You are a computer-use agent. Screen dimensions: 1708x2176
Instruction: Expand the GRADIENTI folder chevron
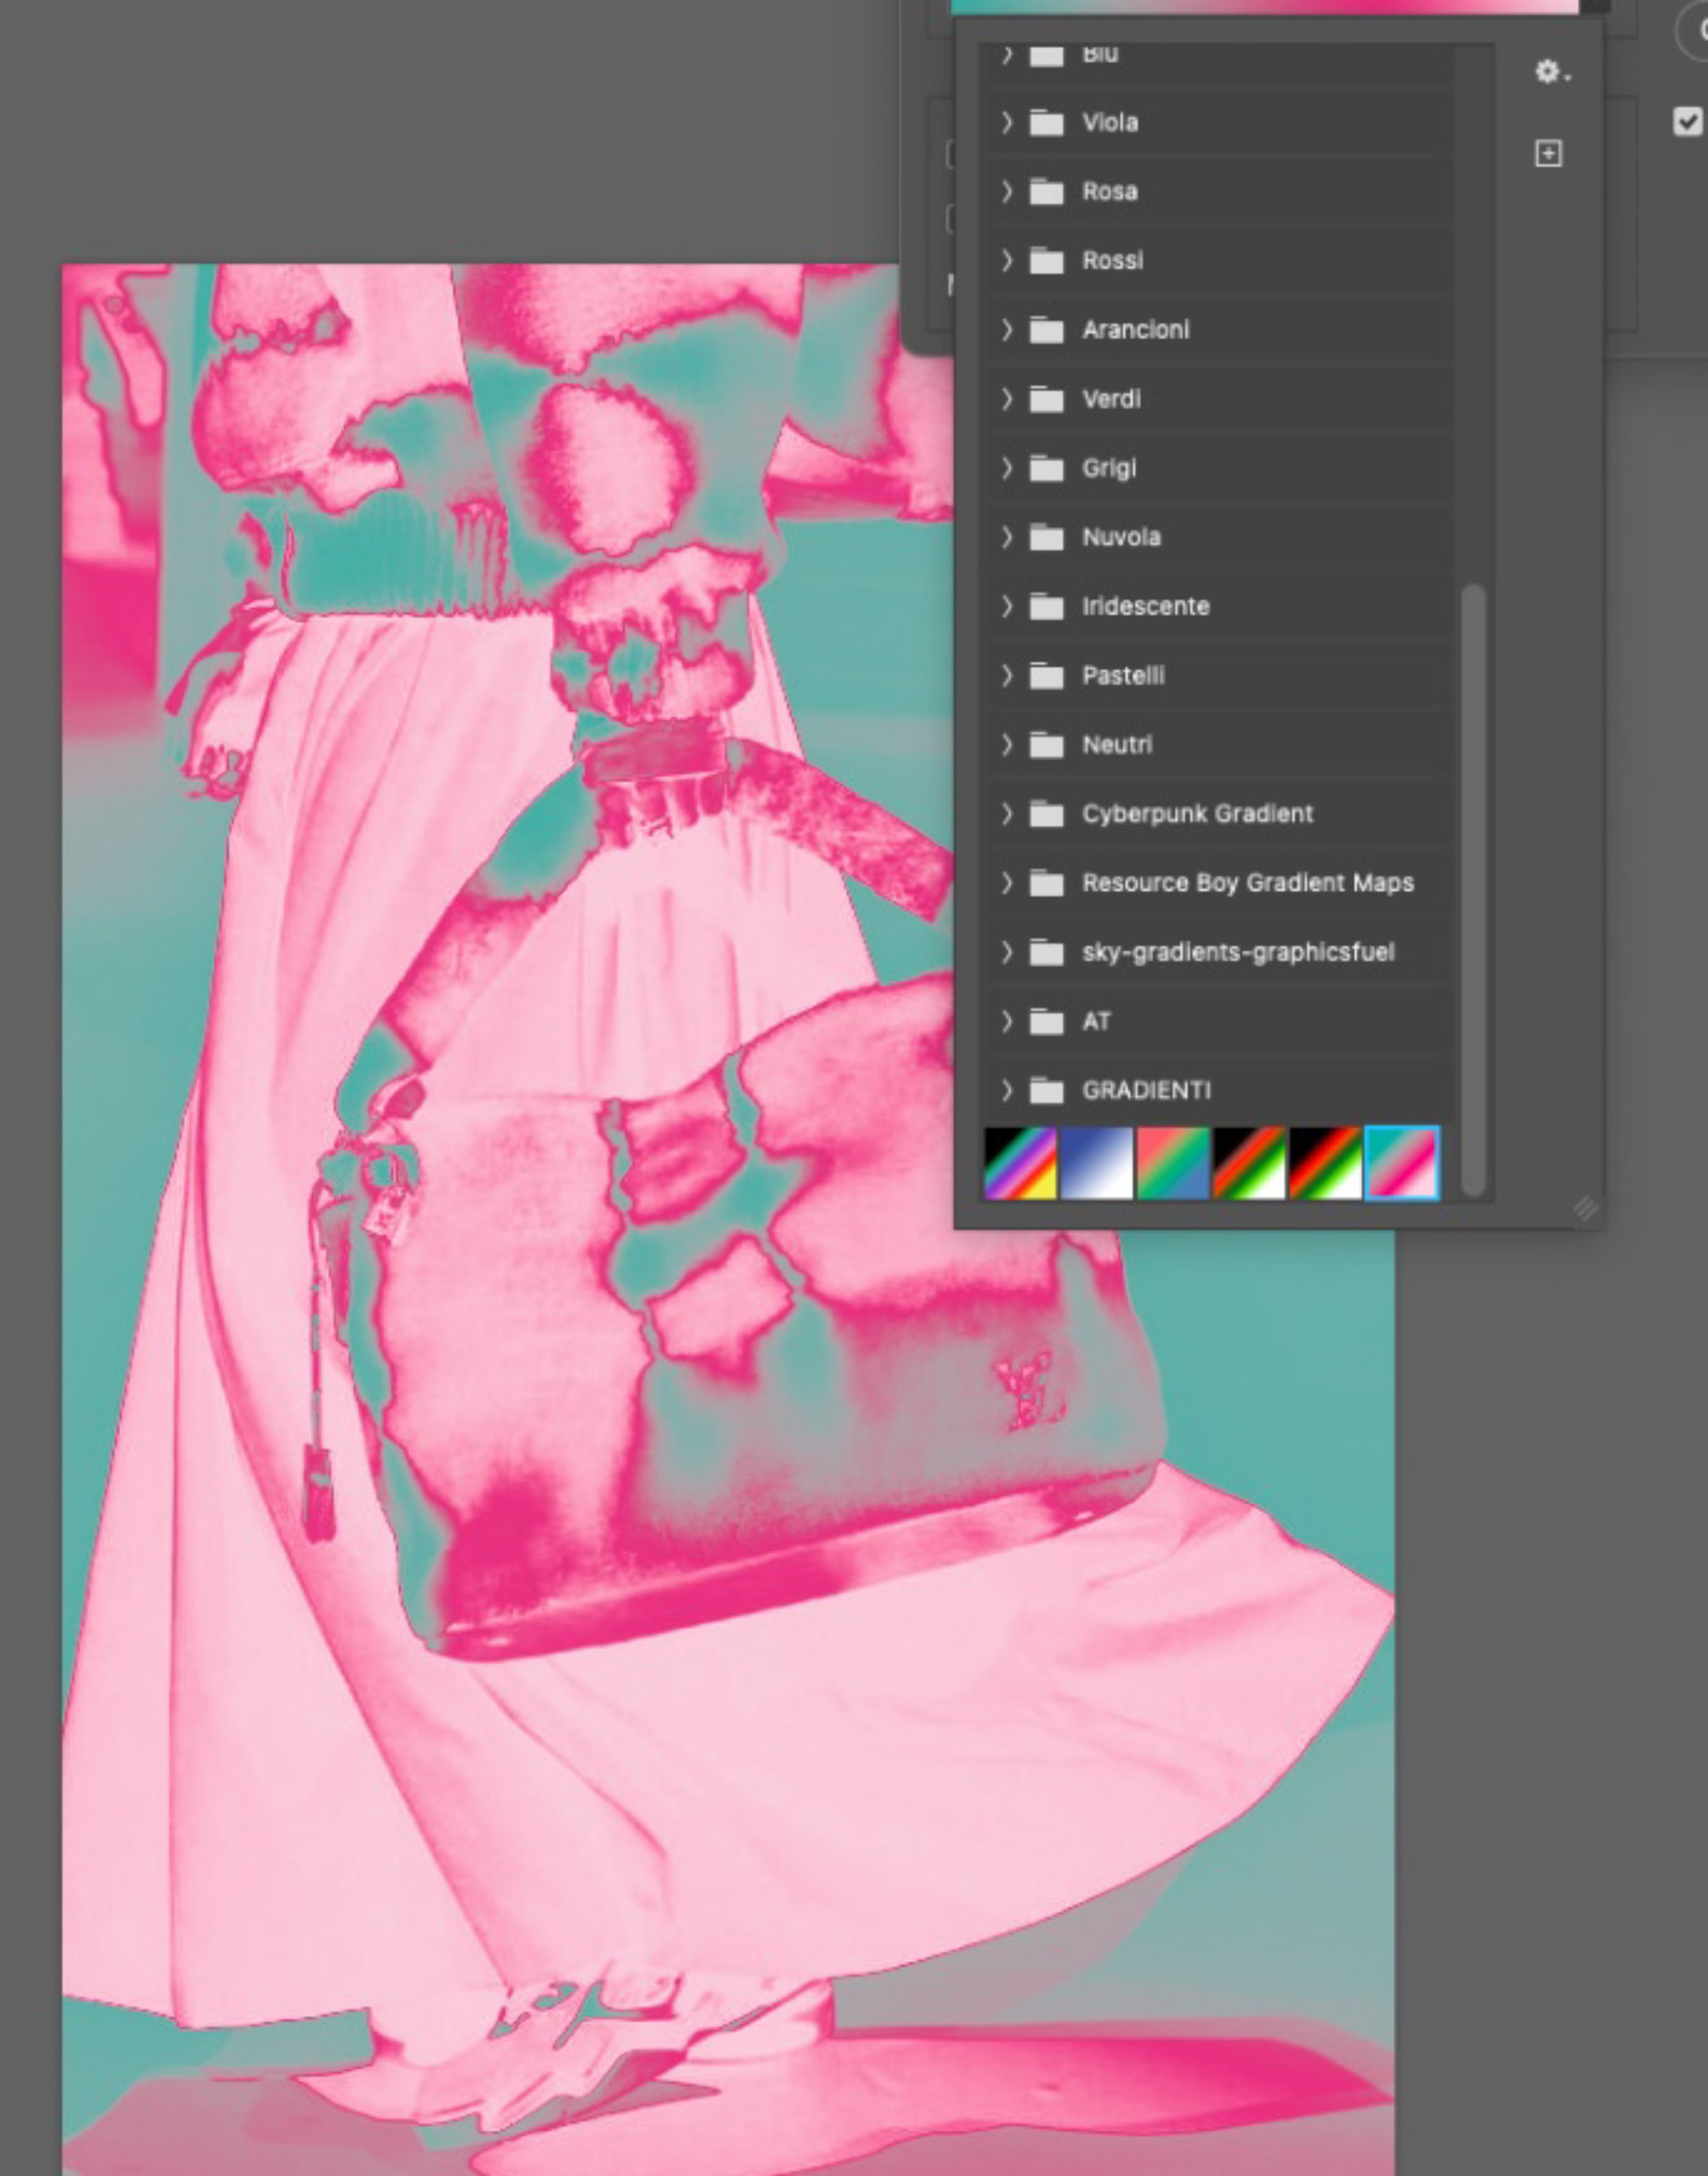1007,1090
